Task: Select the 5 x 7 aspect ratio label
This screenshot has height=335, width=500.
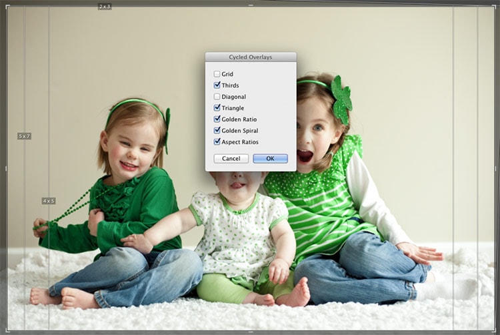Action: (24, 136)
